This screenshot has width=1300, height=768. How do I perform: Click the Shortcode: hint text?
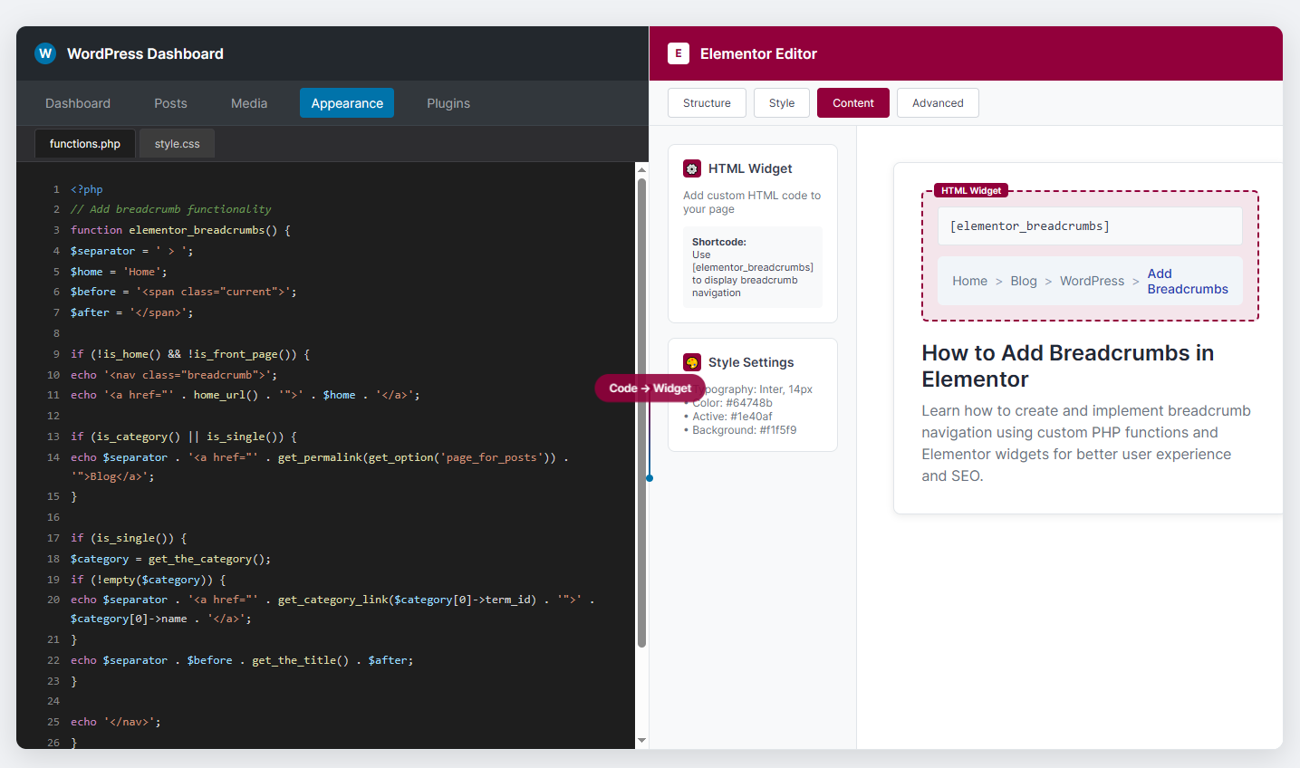[753, 267]
